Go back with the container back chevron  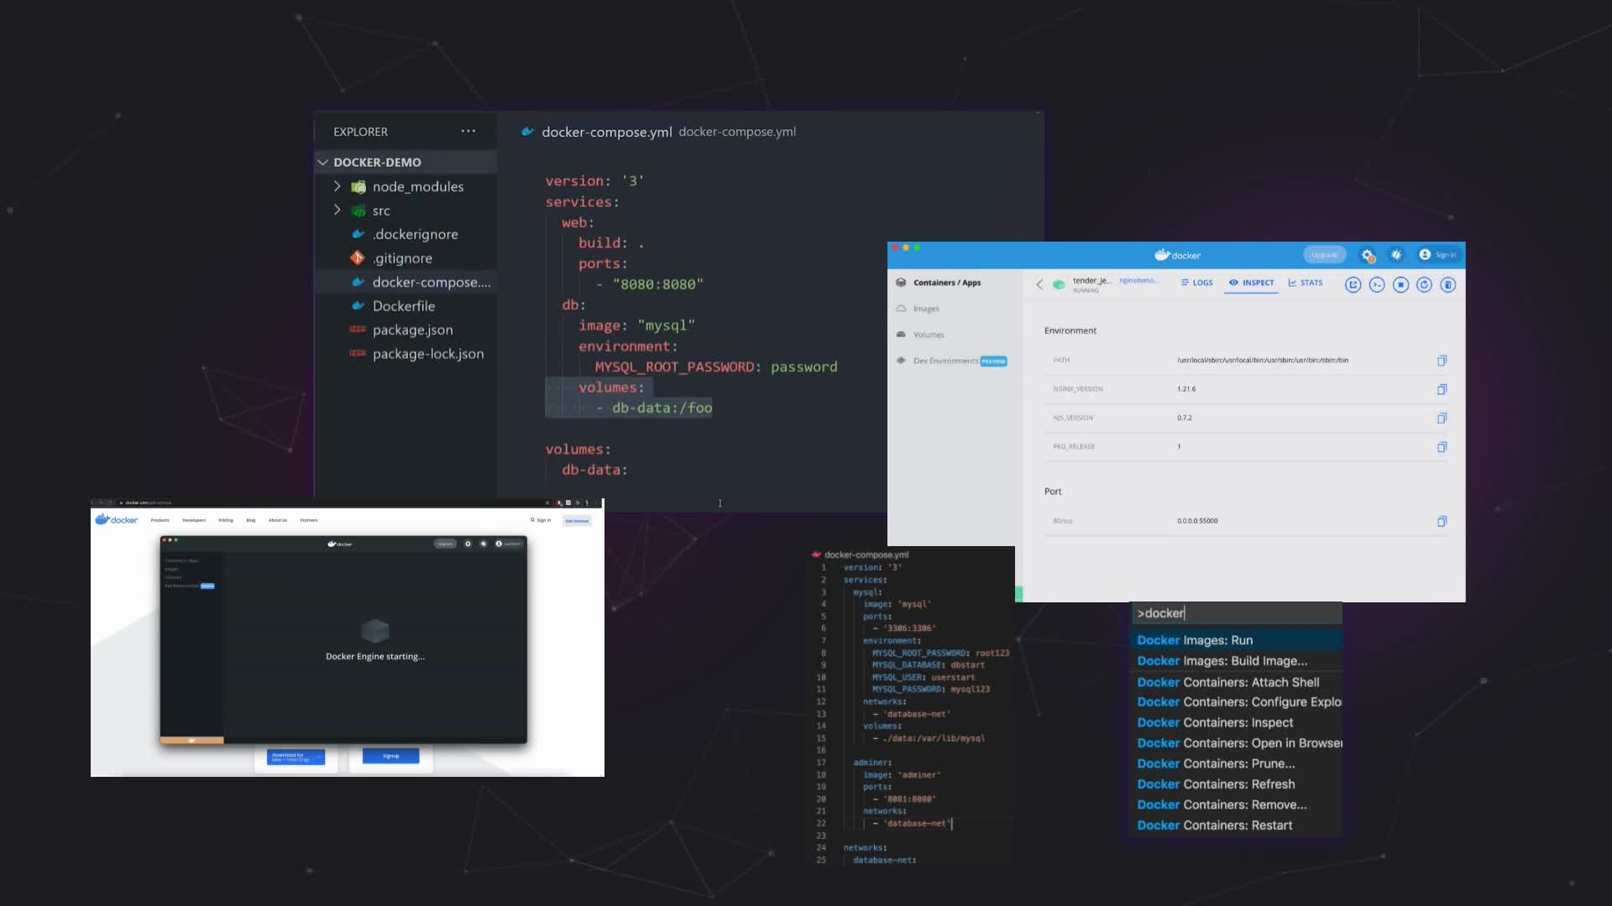[1039, 284]
